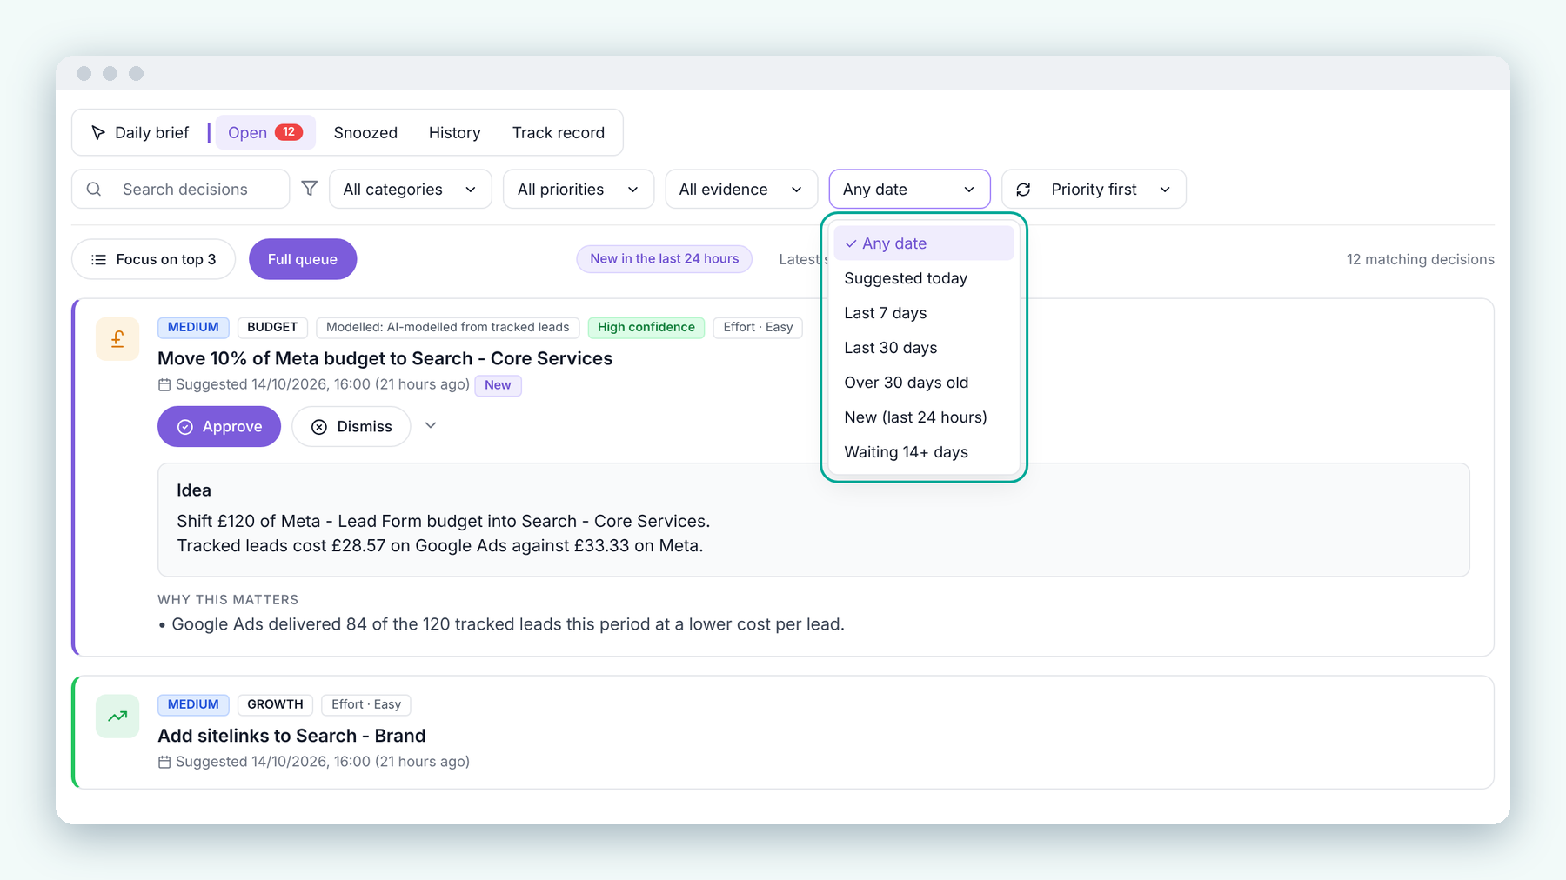Click the search magnifier icon
This screenshot has width=1566, height=880.
94,189
